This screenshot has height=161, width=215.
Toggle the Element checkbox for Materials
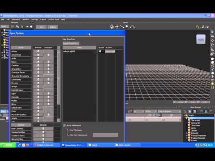(x=38, y=97)
